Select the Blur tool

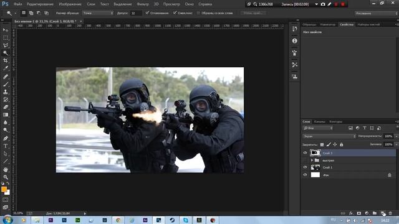click(6, 123)
